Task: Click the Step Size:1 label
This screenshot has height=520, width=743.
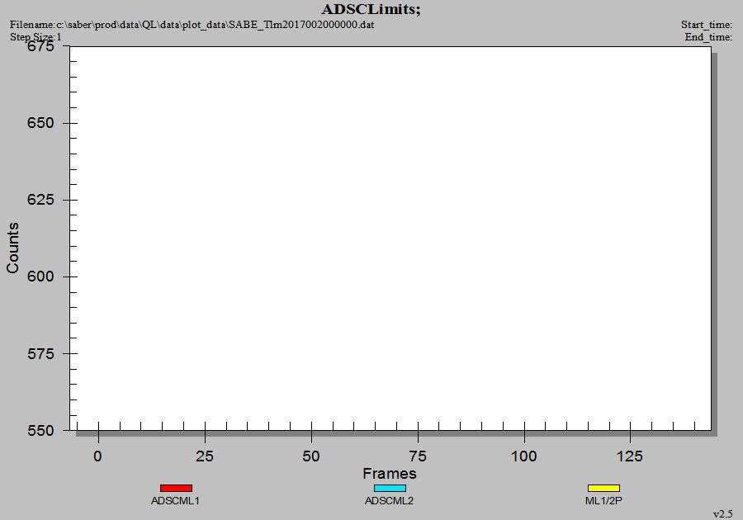Action: (35, 37)
